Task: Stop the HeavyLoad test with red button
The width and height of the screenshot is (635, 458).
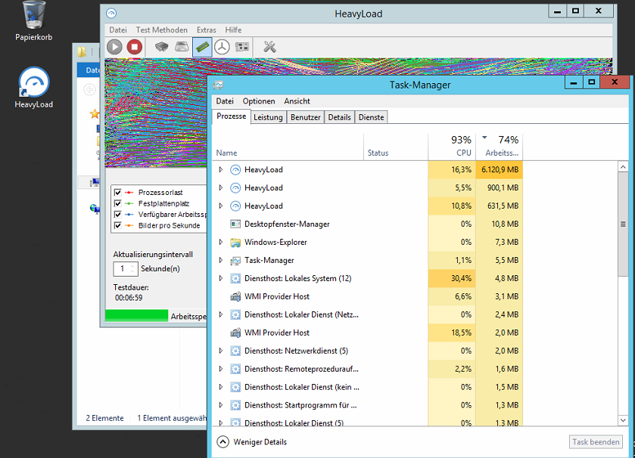Action: (135, 47)
